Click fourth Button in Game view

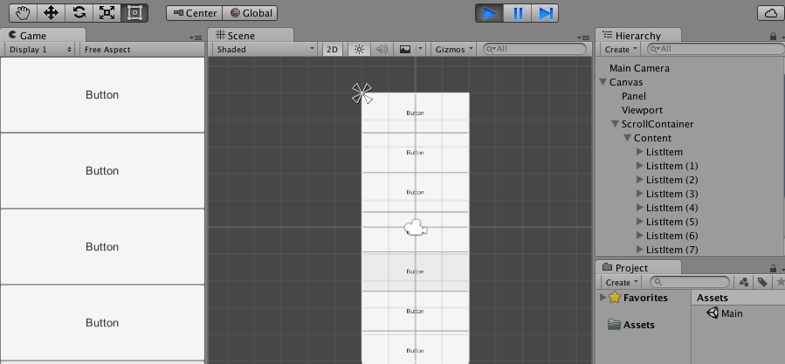[x=102, y=323]
